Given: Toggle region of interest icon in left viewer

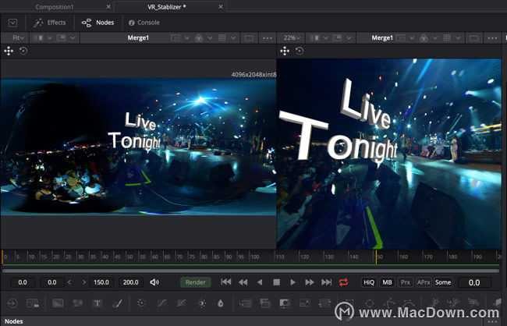Looking at the screenshot, I should coord(249,38).
